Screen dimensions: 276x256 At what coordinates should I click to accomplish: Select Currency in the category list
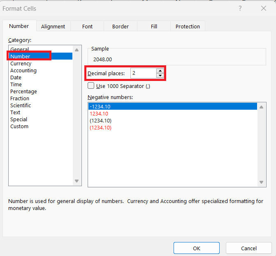pos(21,63)
